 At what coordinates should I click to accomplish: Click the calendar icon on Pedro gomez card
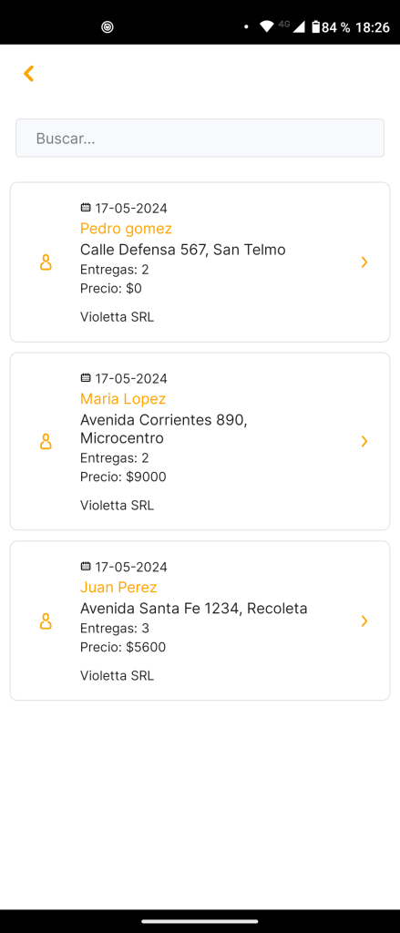(86, 208)
